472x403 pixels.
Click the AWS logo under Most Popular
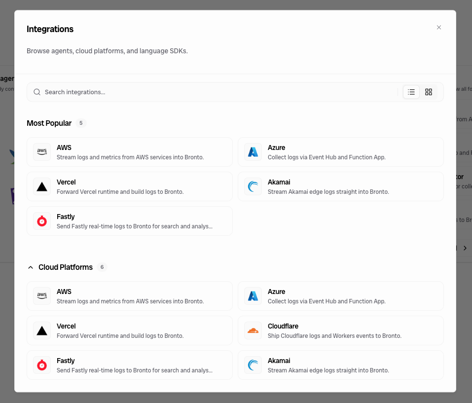42,152
